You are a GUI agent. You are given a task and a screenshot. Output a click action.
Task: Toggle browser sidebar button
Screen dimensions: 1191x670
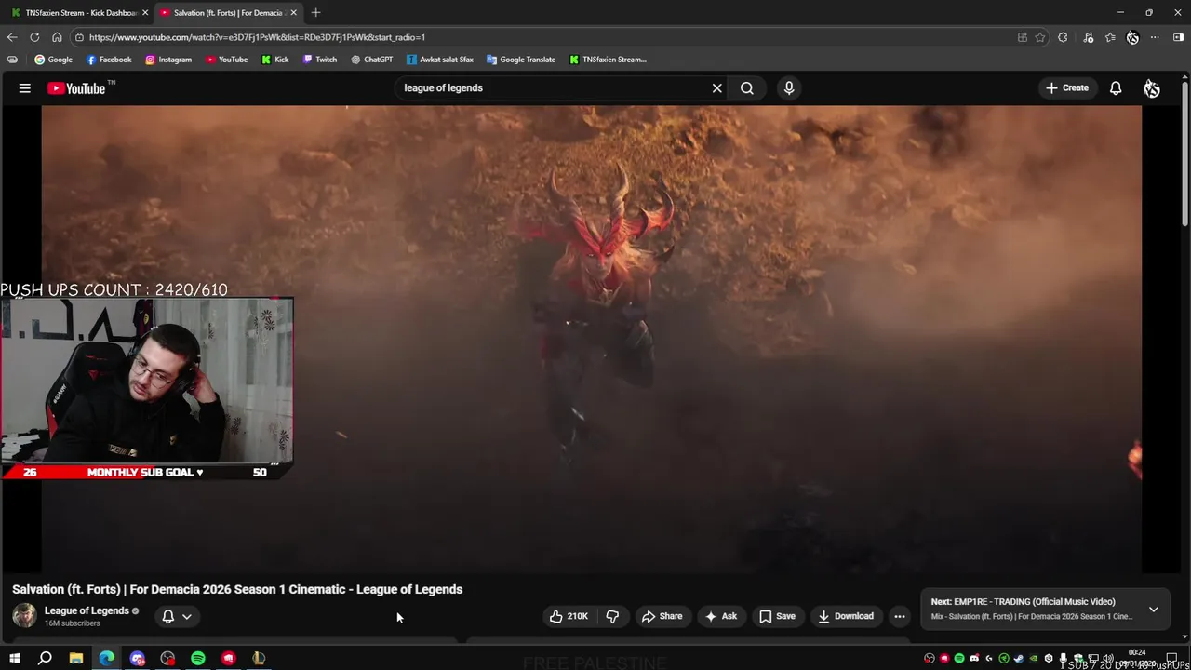(x=1178, y=37)
